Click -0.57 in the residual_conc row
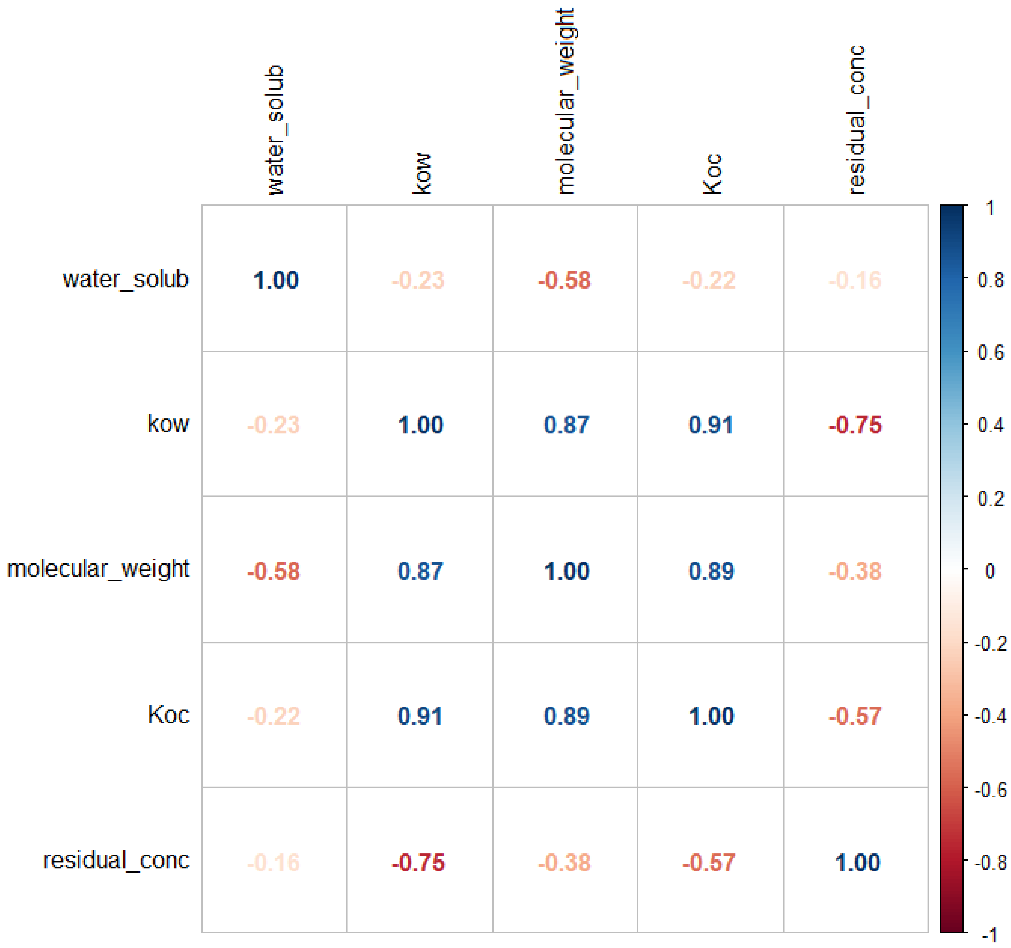This screenshot has width=1011, height=948. [x=709, y=863]
